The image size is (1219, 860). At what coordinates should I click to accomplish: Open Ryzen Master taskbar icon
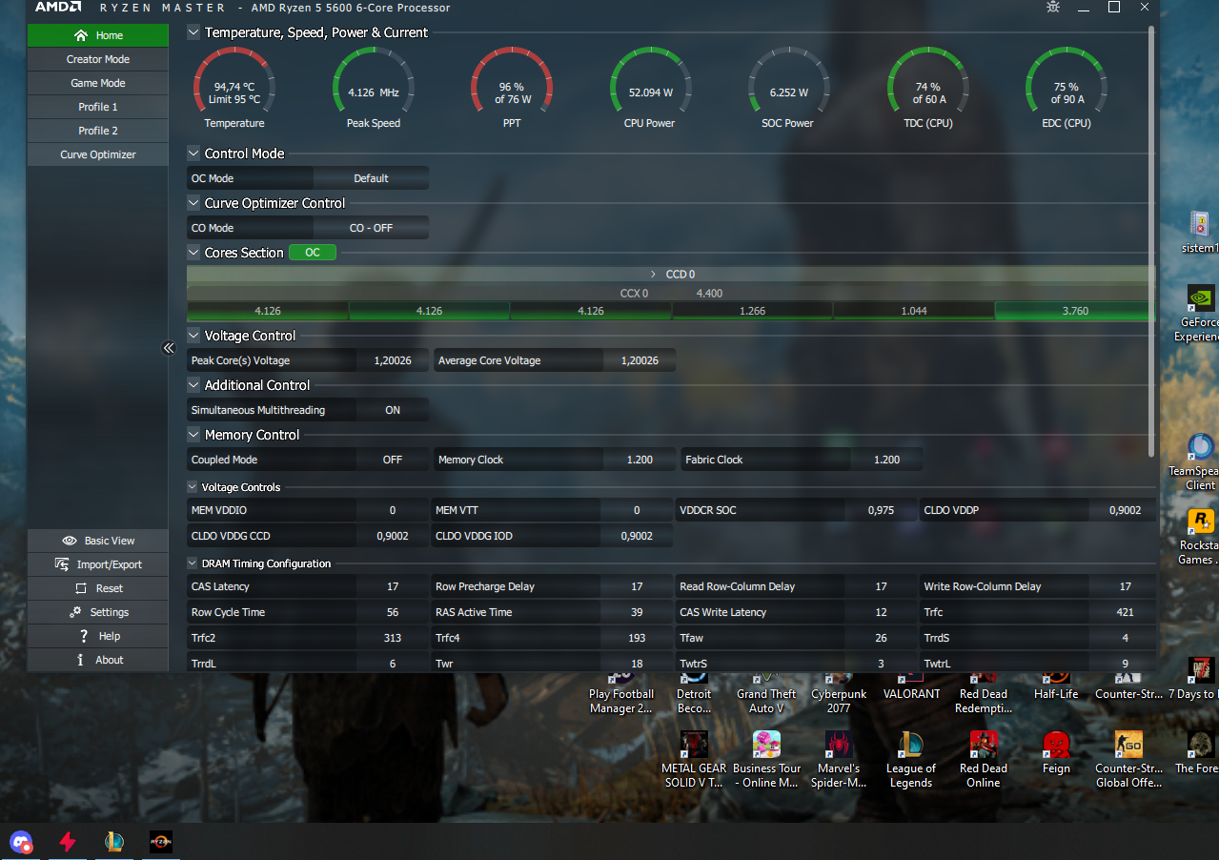(161, 842)
